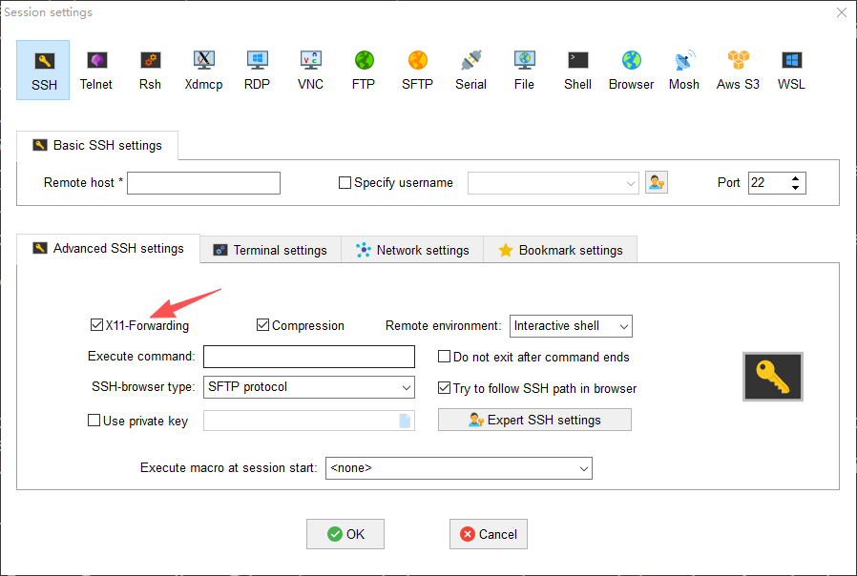Switch to the Terminal settings tab

[x=270, y=250]
